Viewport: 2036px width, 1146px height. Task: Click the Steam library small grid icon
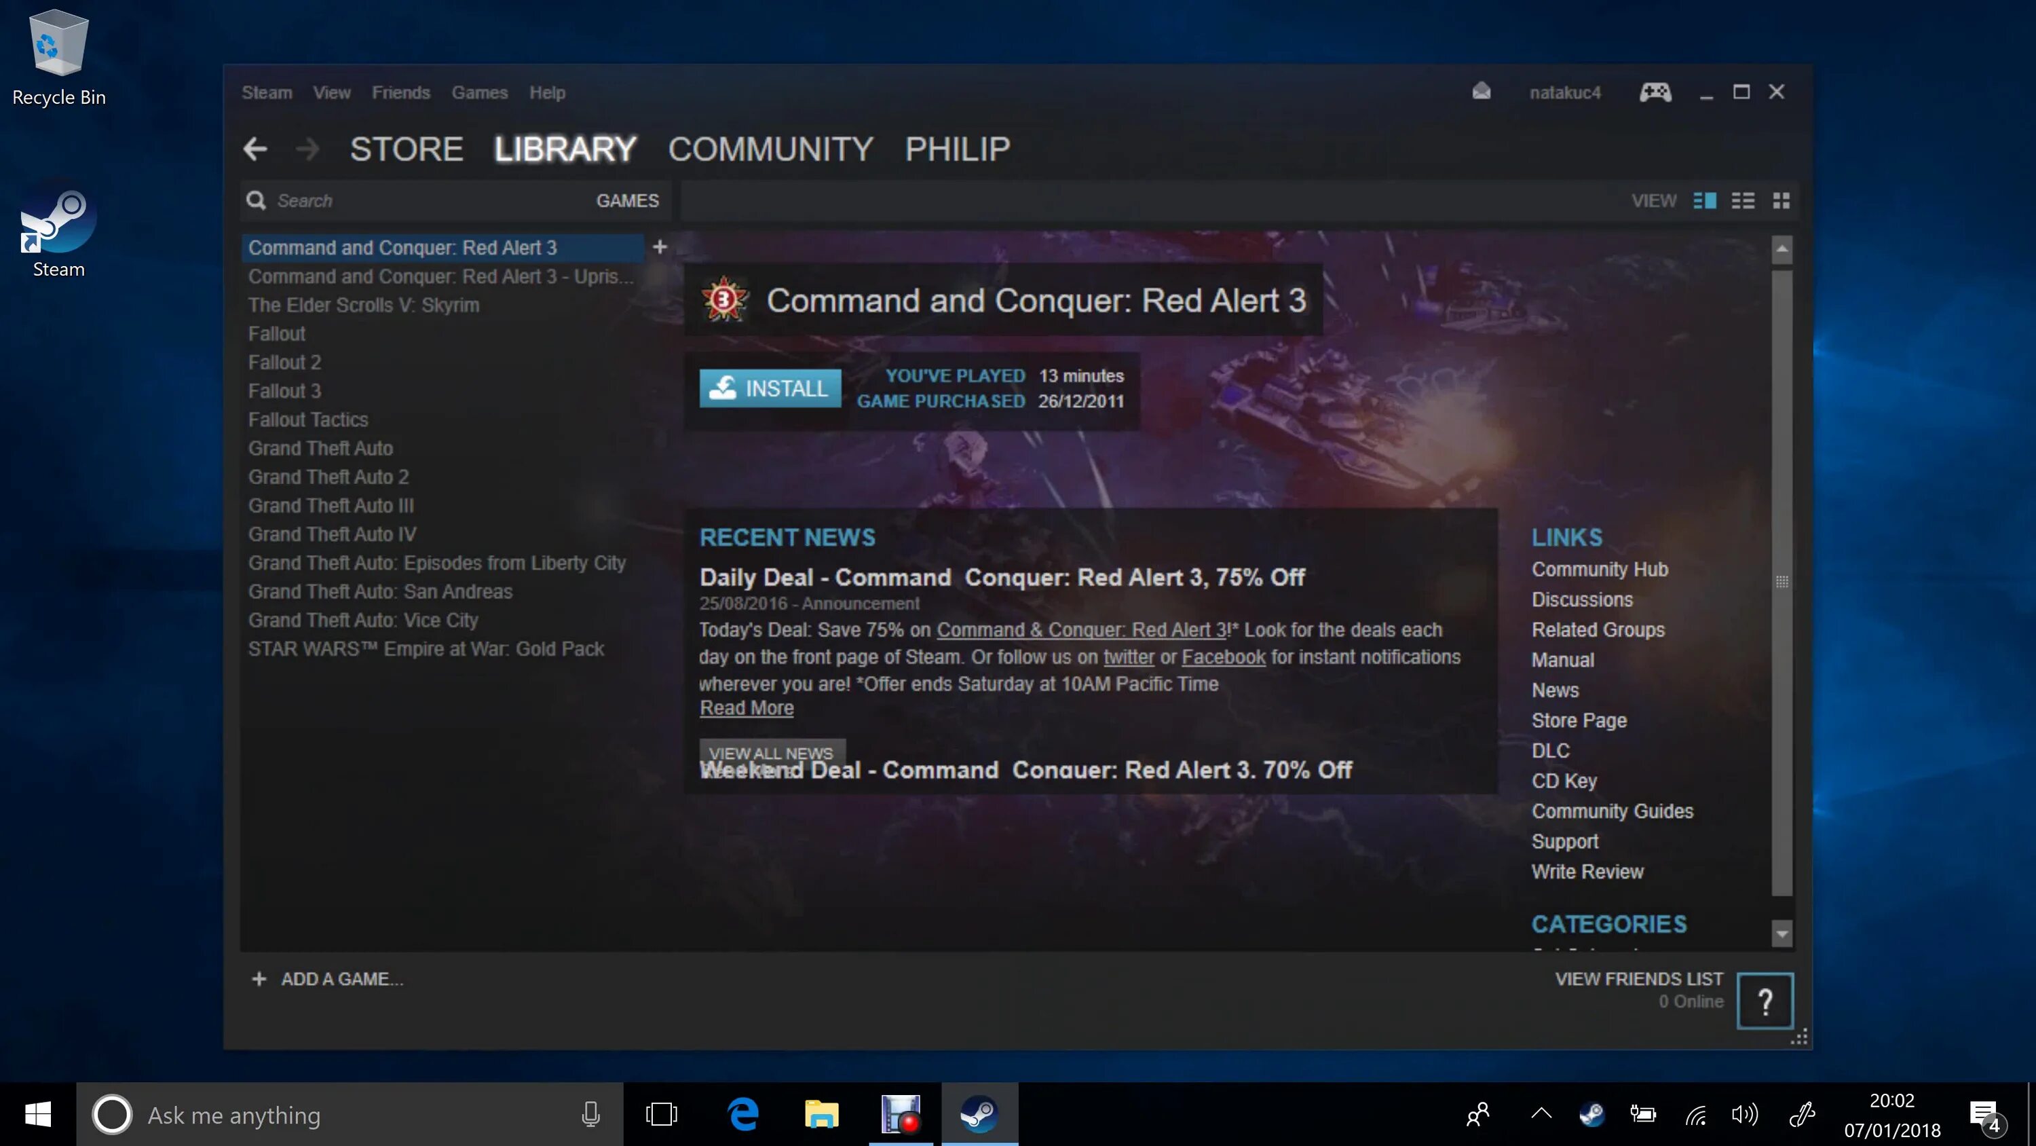point(1781,200)
